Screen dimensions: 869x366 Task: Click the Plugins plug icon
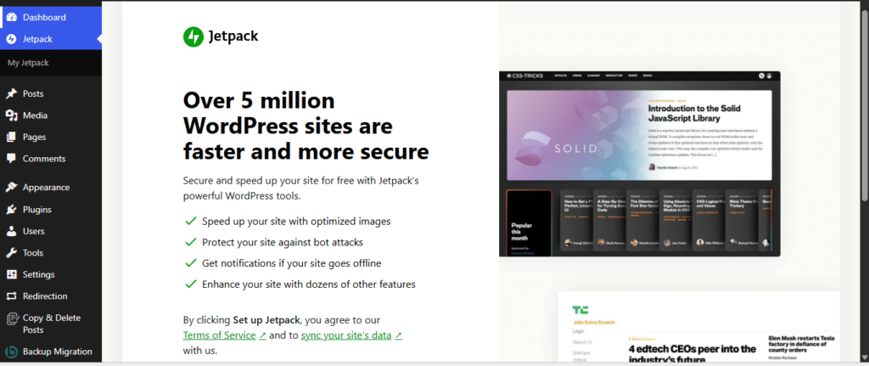click(11, 210)
